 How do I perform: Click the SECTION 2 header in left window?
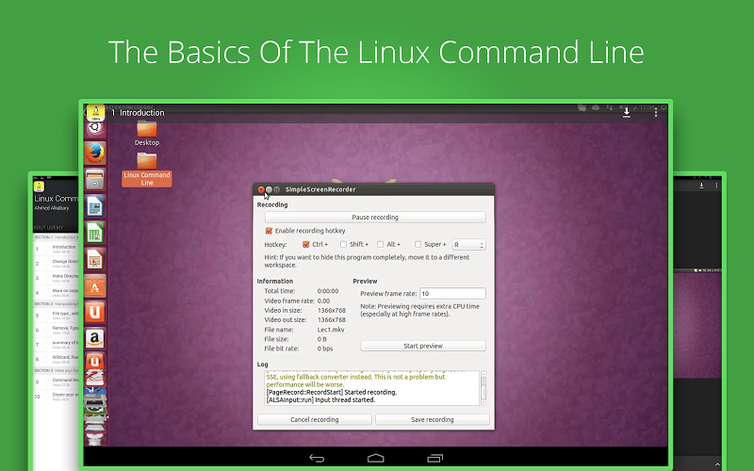[56, 304]
